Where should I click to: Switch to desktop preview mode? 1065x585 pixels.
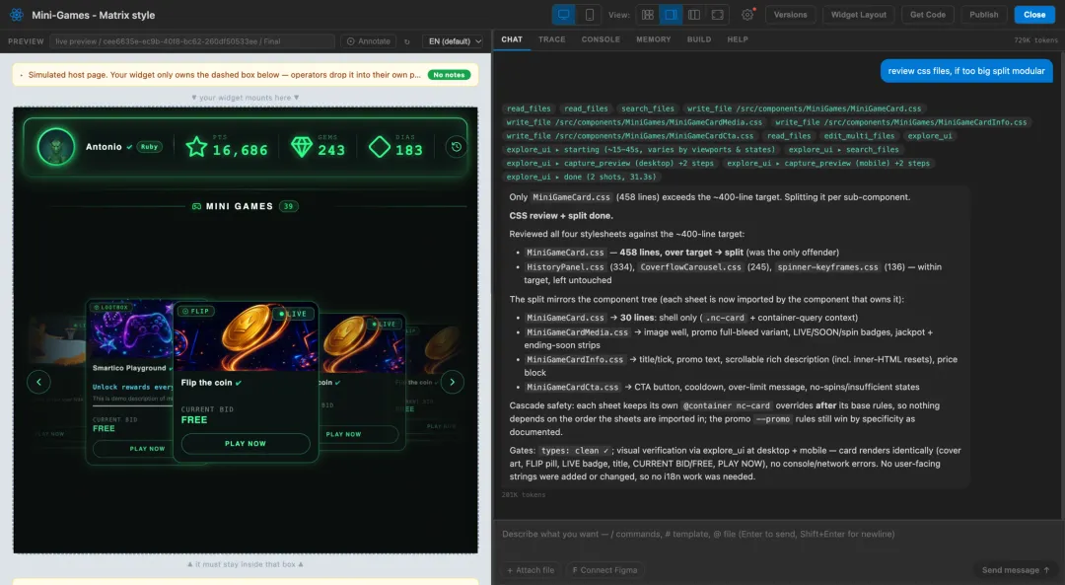tap(564, 14)
